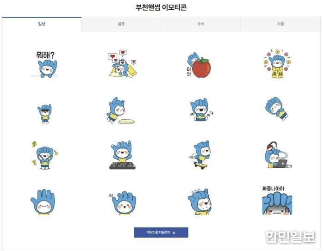Pick the sunglasses character emoticon

click(x=45, y=114)
